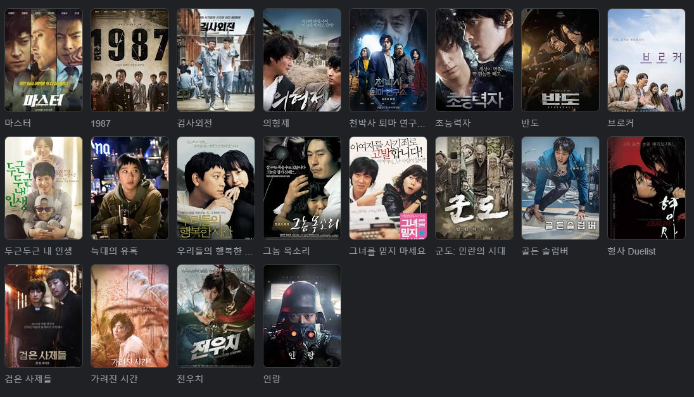Screen dimensions: 694x397
Task: Click the 그녀를 믿지 마세요 title text
Action: click(387, 251)
